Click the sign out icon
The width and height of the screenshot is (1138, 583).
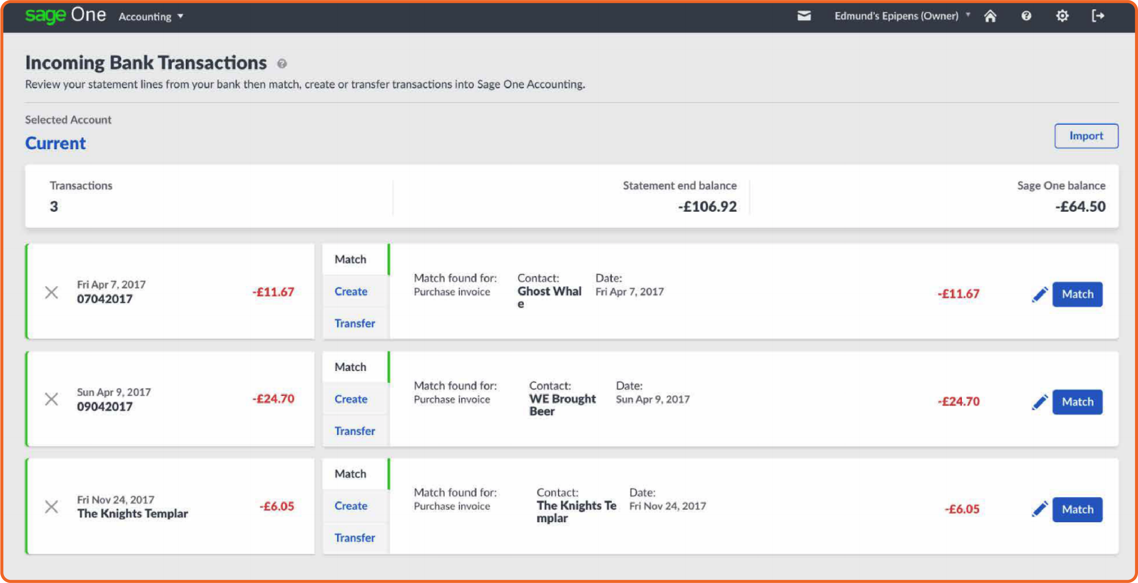click(1098, 16)
